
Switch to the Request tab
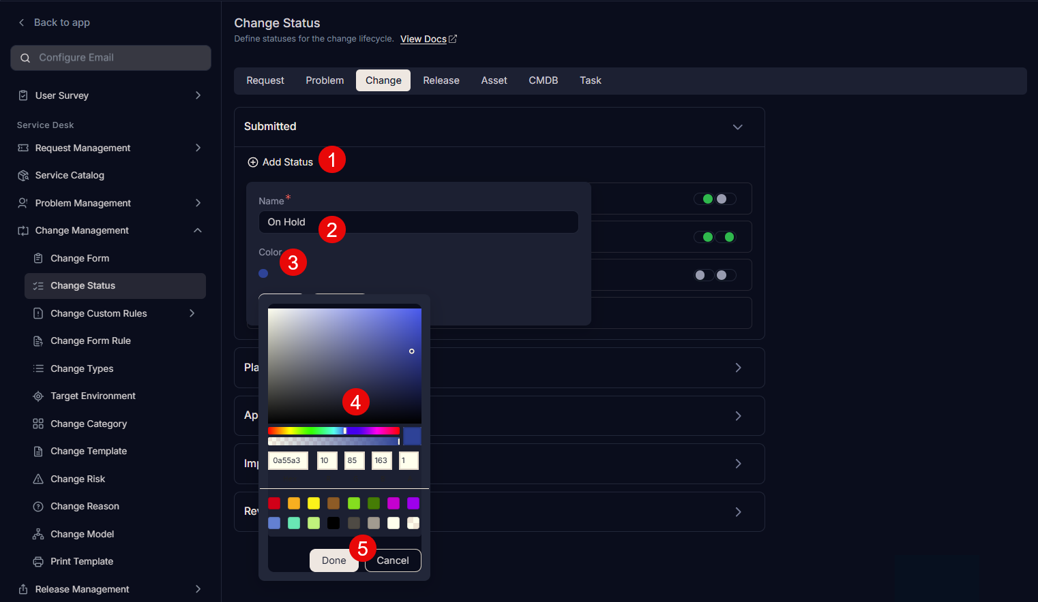coord(265,80)
